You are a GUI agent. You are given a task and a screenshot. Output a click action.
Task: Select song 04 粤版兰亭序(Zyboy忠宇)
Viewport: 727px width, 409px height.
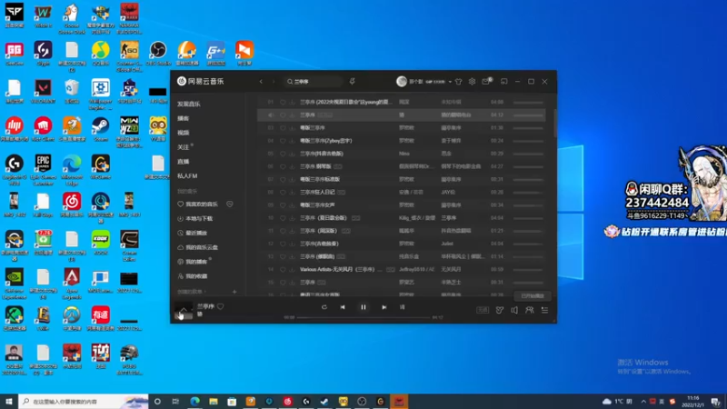pyautogui.click(x=401, y=141)
